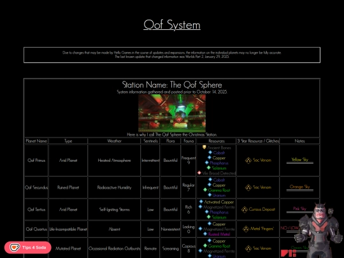The height and width of the screenshot is (258, 344).
Task: Click the Life-Incompatible Planet type cell
Action: coord(68,229)
